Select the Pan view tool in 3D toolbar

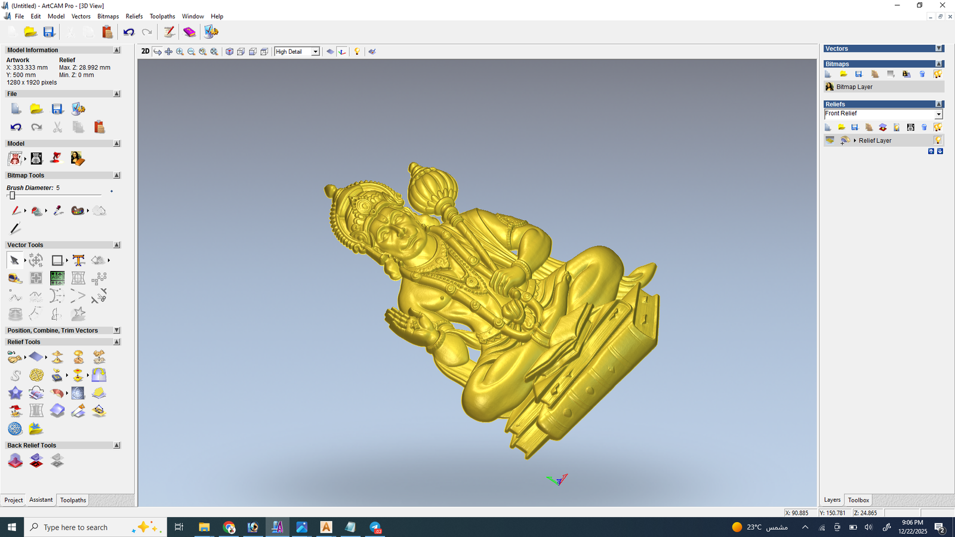[x=168, y=52]
